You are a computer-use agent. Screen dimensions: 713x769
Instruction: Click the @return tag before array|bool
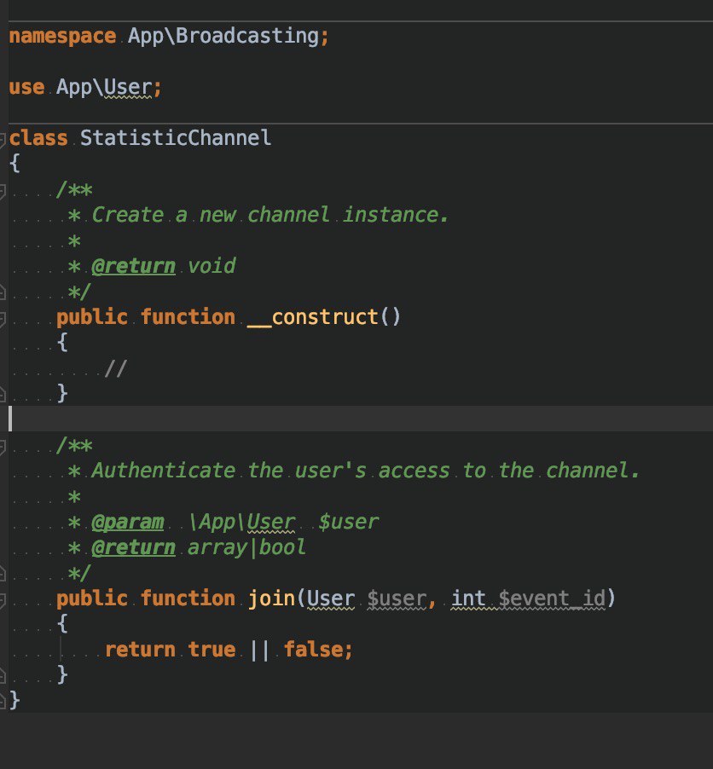click(x=133, y=547)
